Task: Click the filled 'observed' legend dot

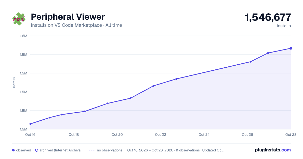Action: tap(13, 150)
